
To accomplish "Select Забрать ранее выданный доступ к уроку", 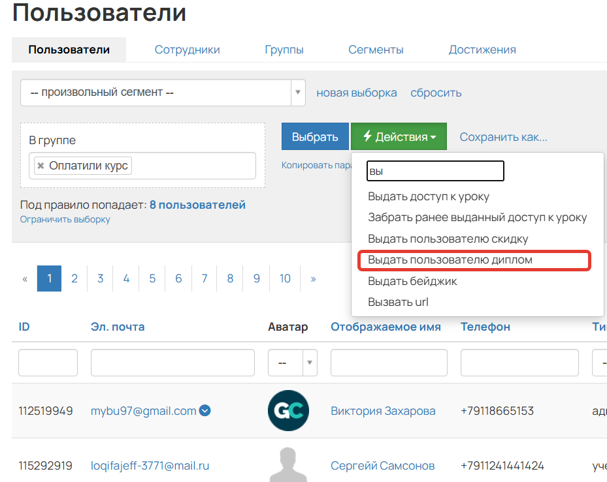I will point(478,217).
